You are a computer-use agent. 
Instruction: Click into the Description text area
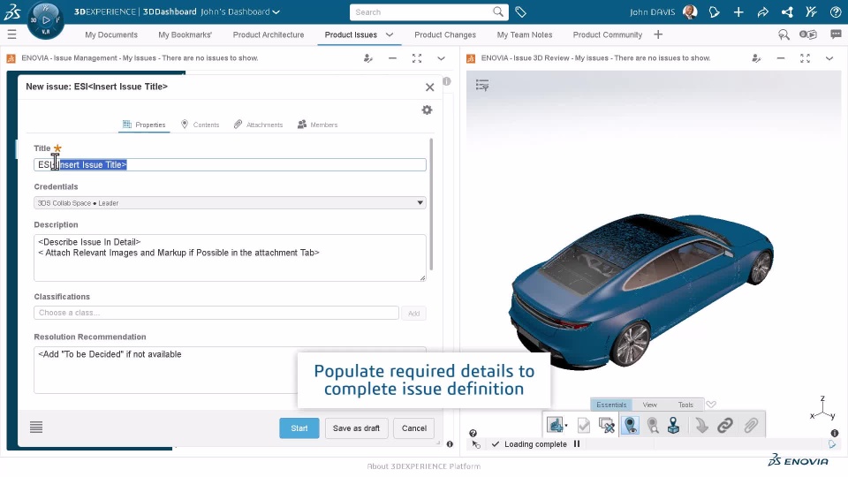(230, 257)
